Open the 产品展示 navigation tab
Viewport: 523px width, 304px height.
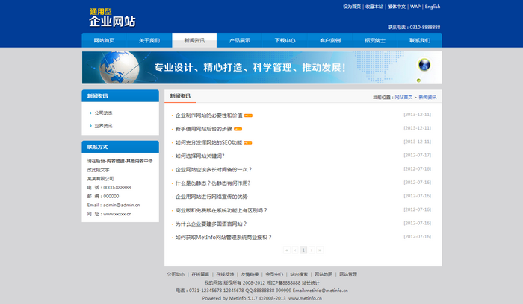(x=239, y=41)
